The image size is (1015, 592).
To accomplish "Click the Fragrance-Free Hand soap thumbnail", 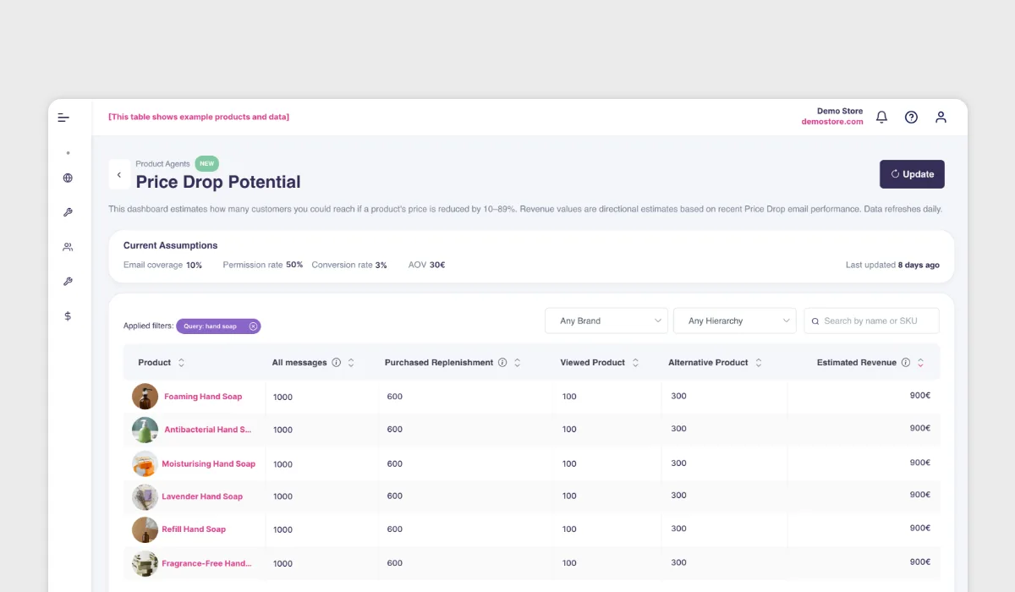I will 145,563.
